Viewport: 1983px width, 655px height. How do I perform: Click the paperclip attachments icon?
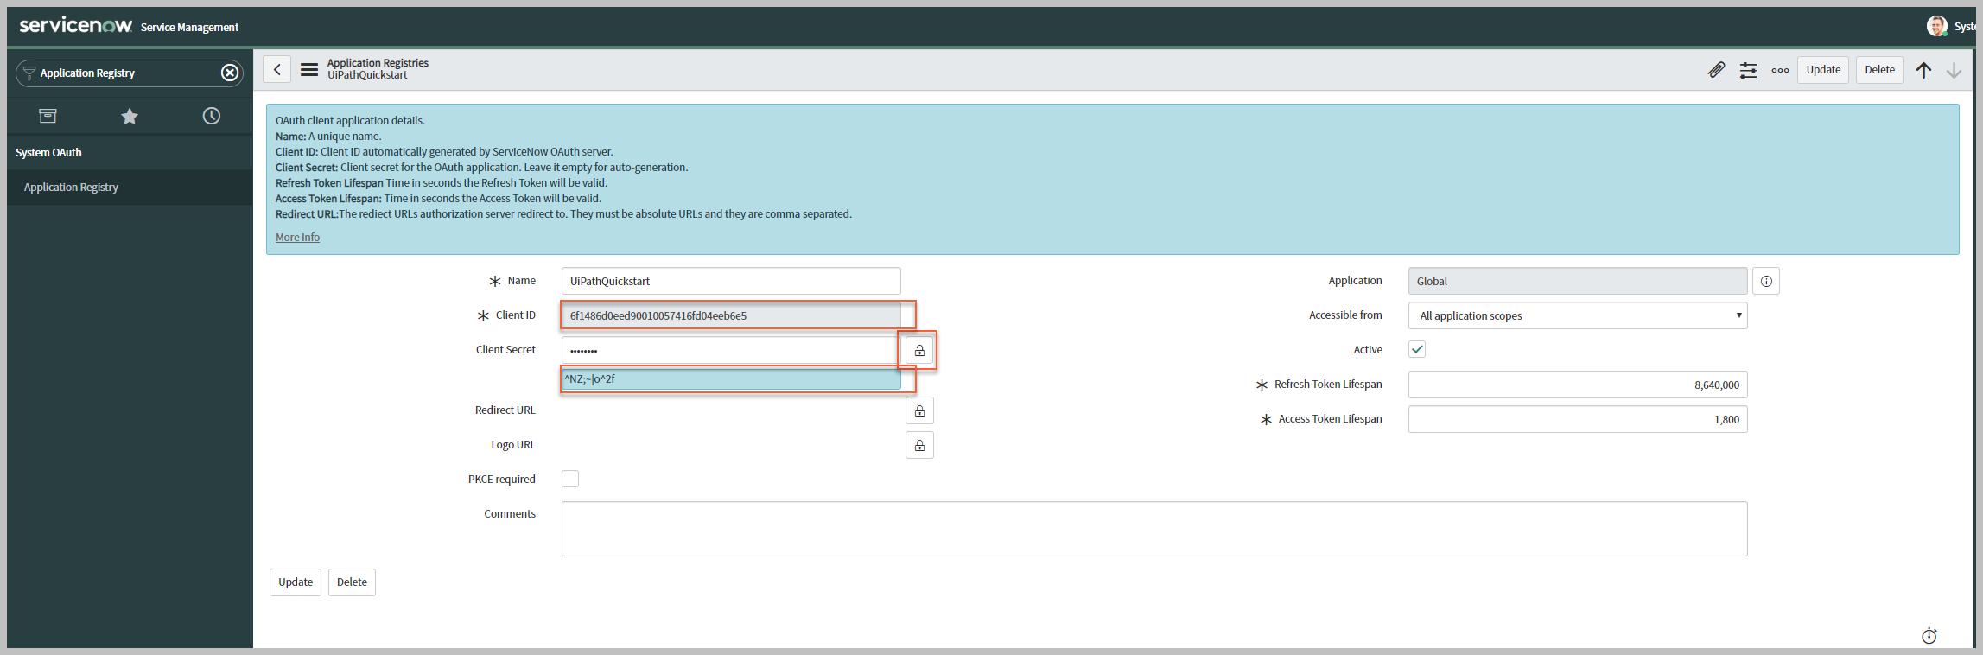click(1716, 70)
